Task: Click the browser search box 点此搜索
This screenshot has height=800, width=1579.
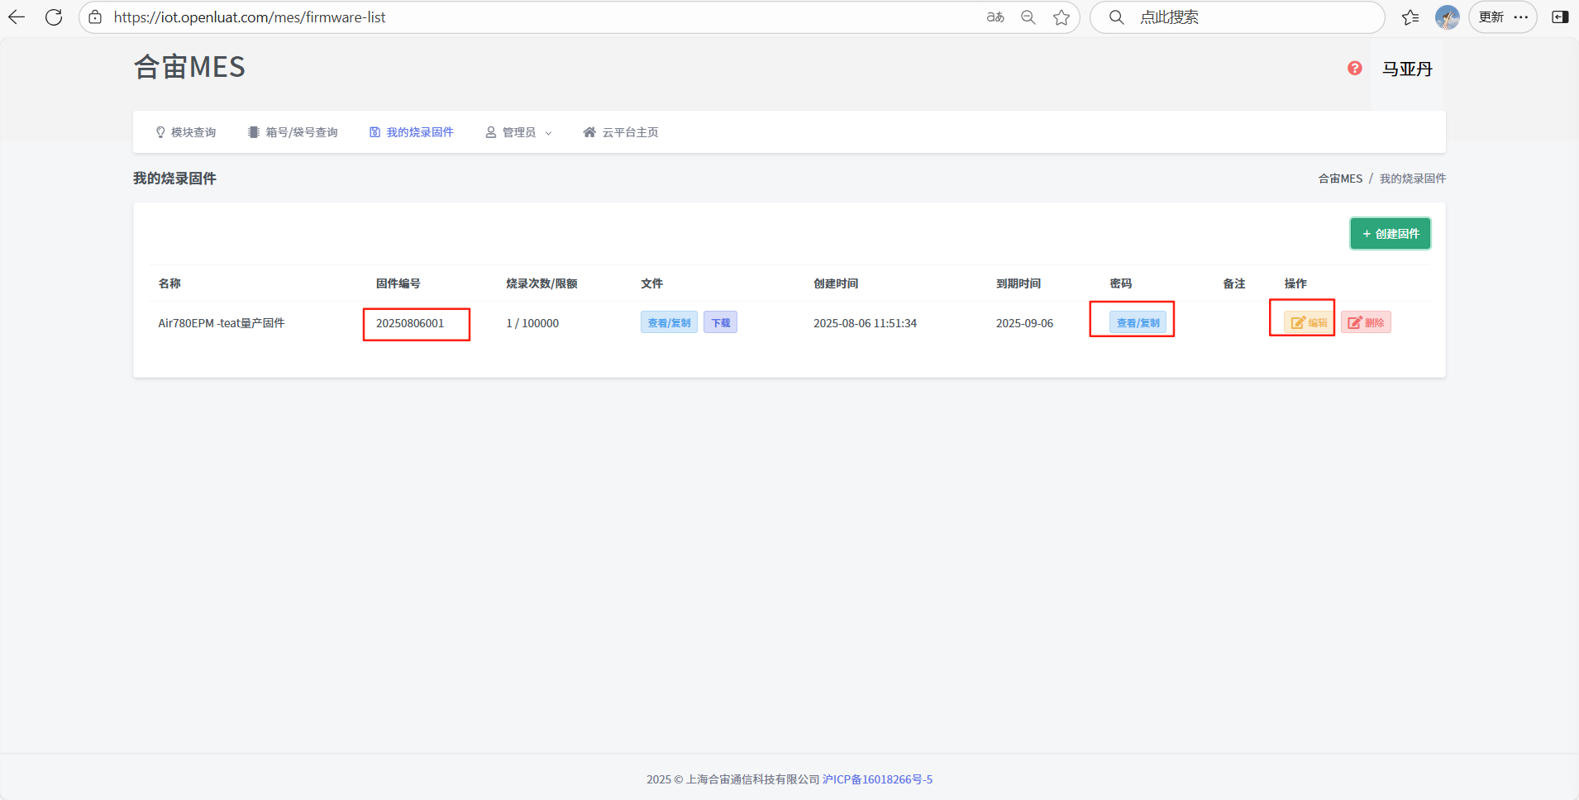Action: (x=1237, y=17)
